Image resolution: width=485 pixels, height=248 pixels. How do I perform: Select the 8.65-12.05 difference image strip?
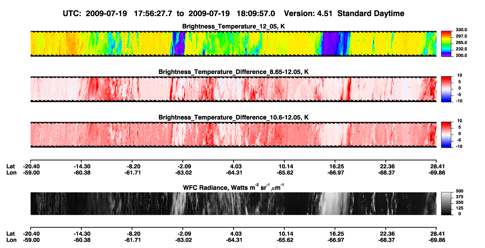234,89
